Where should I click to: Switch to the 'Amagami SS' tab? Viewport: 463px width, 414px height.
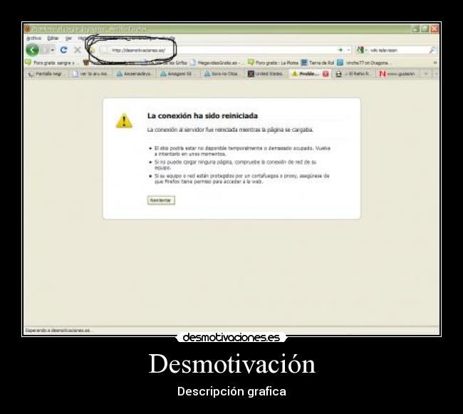pos(177,73)
